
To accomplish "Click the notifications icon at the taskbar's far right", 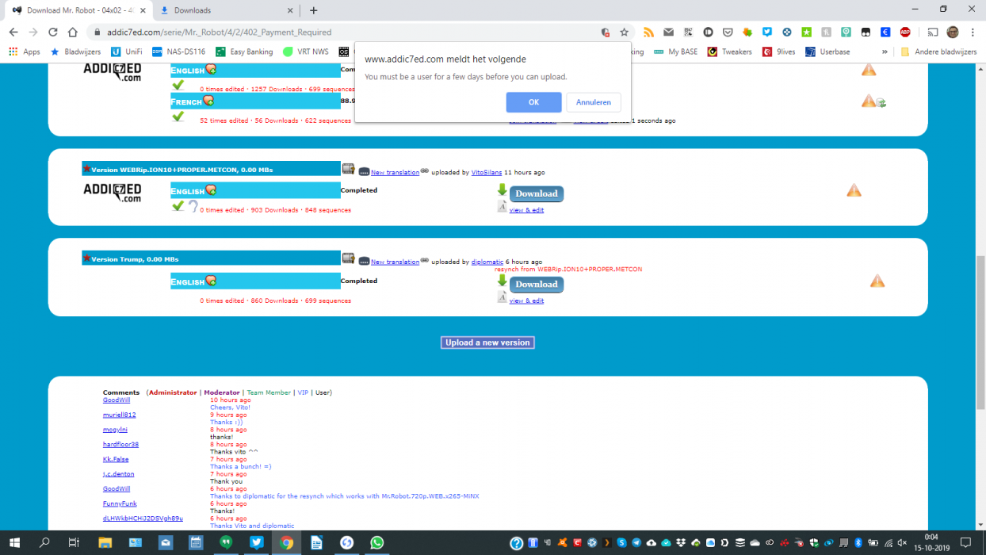I will (966, 543).
